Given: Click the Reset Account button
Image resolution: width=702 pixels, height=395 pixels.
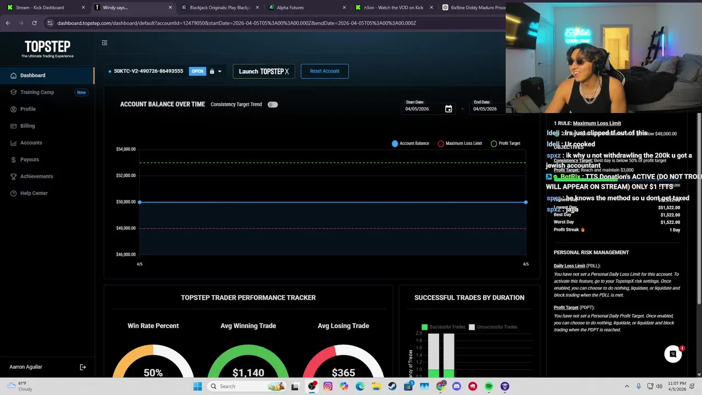Looking at the screenshot, I should (x=325, y=71).
